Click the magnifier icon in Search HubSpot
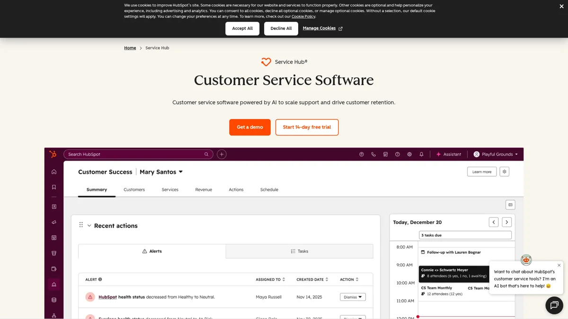568x319 pixels. pyautogui.click(x=206, y=155)
